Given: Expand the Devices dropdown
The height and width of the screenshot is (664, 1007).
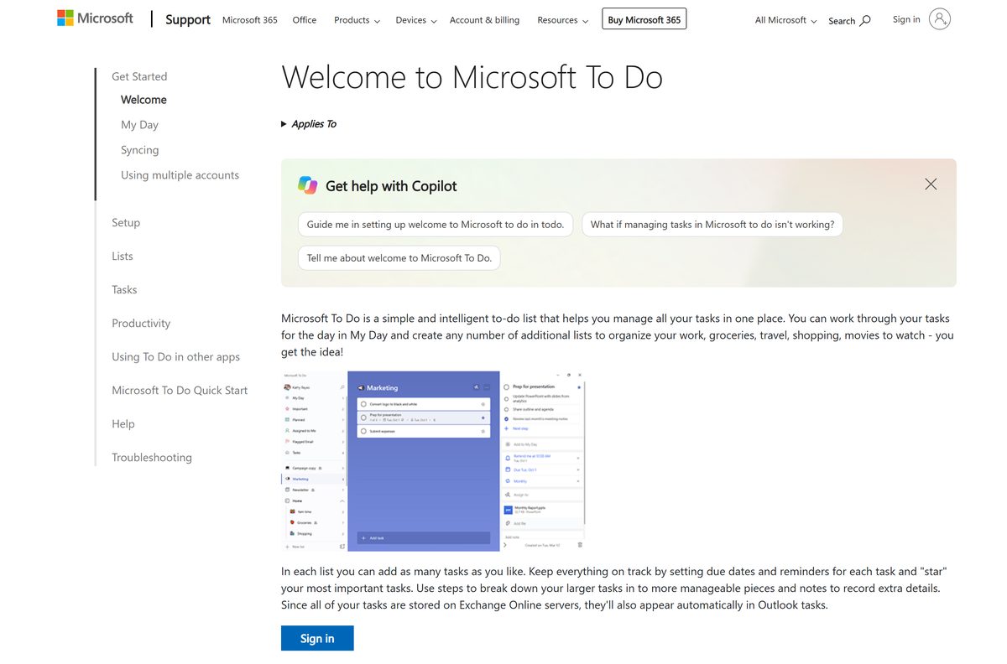Looking at the screenshot, I should tap(416, 20).
